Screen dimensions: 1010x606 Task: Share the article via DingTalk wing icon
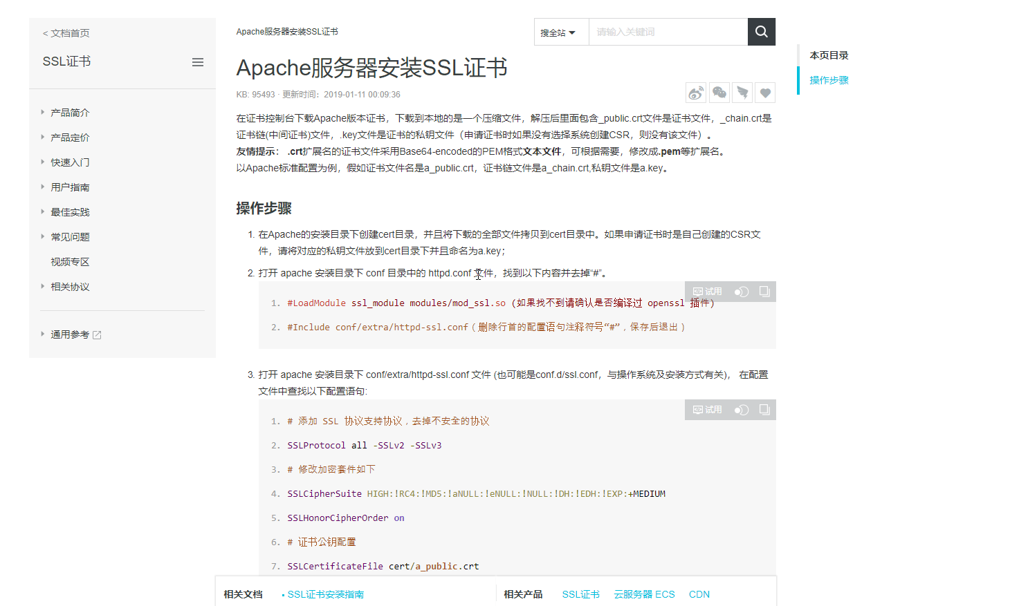(742, 93)
